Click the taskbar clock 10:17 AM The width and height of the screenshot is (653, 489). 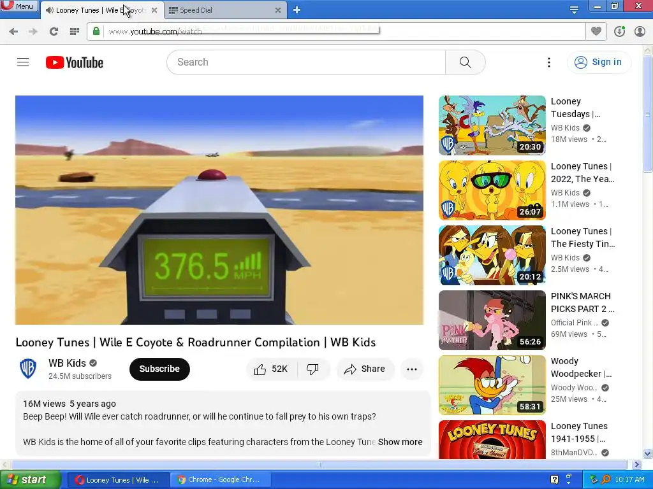point(629,480)
